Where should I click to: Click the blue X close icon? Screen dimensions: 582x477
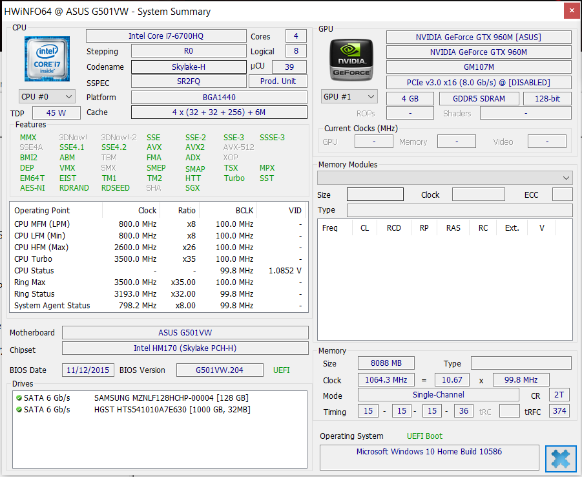pos(560,458)
